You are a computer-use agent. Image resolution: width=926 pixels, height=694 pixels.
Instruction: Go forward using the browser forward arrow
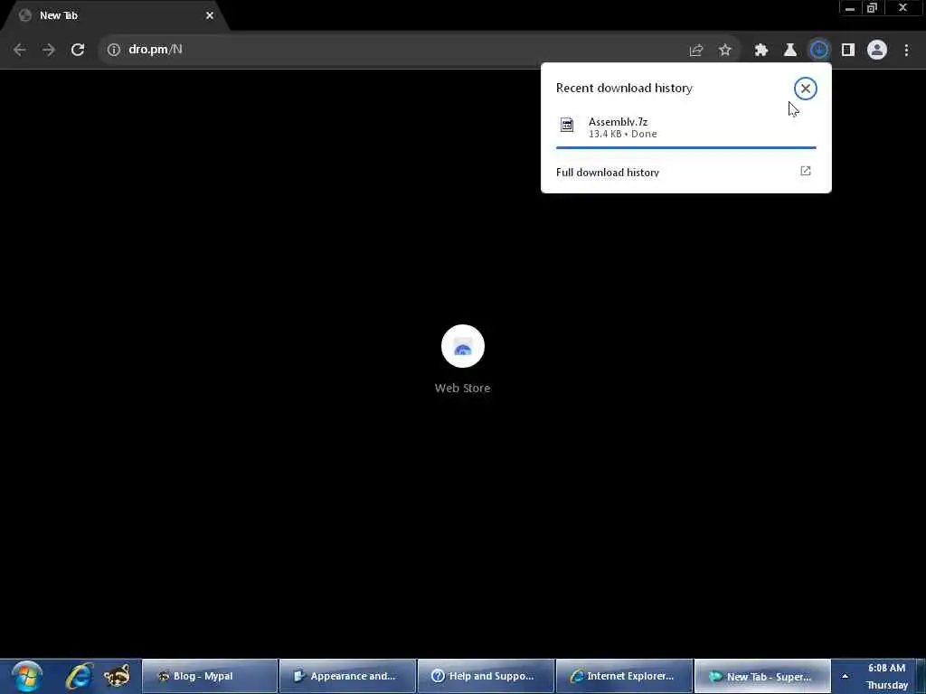click(x=49, y=50)
